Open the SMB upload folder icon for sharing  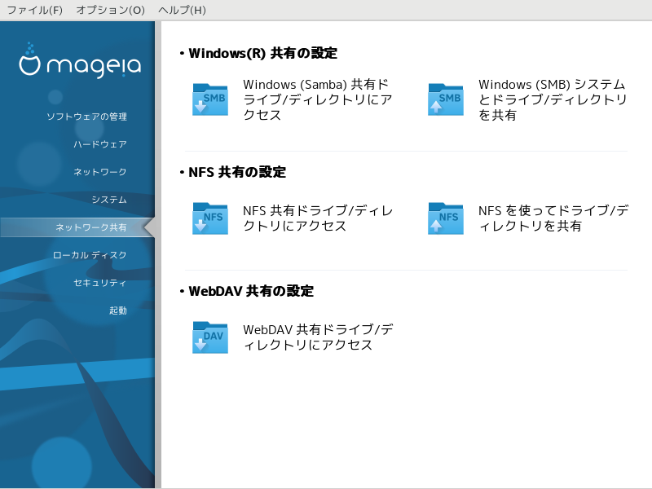point(446,99)
